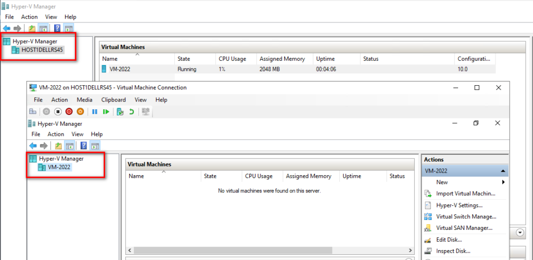Open the Clipboard menu in VM Connection window
The width and height of the screenshot is (533, 260).
pos(113,100)
